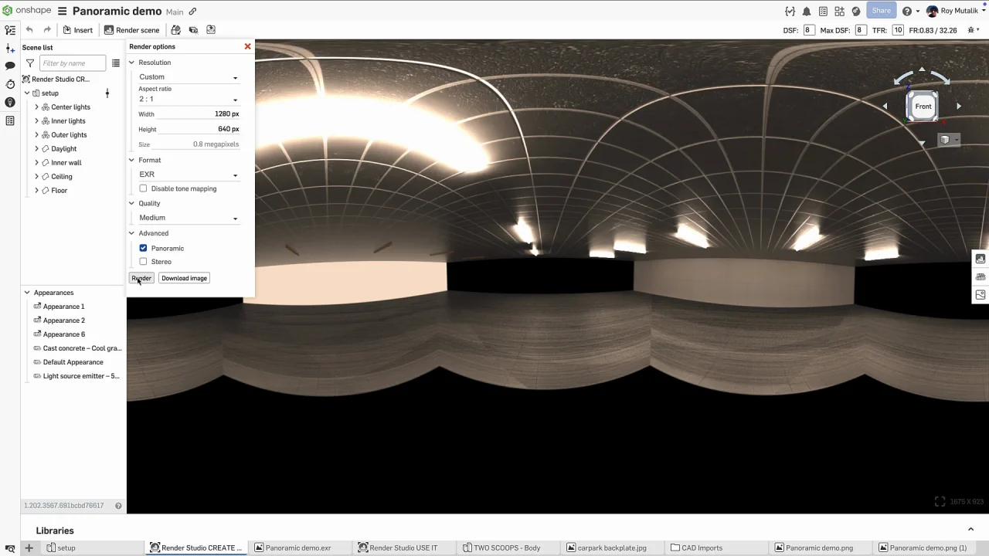Click the notifications bell icon
989x556 pixels.
point(807,12)
